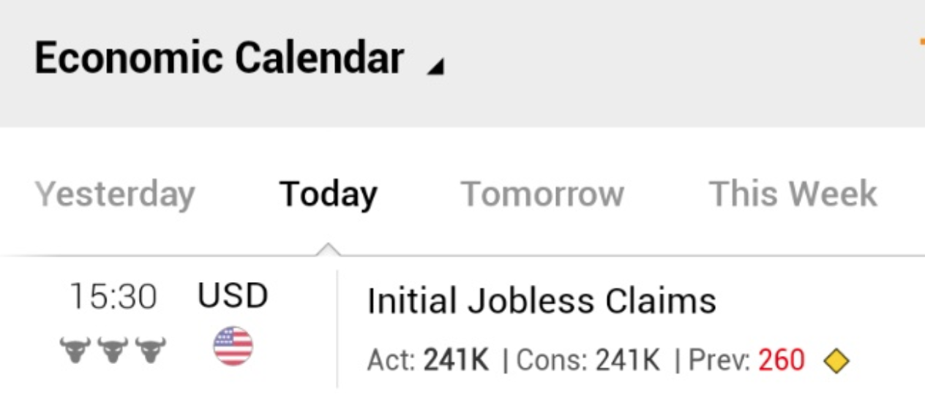Click the middle bull volatility icon
This screenshot has width=925, height=402.
(113, 349)
